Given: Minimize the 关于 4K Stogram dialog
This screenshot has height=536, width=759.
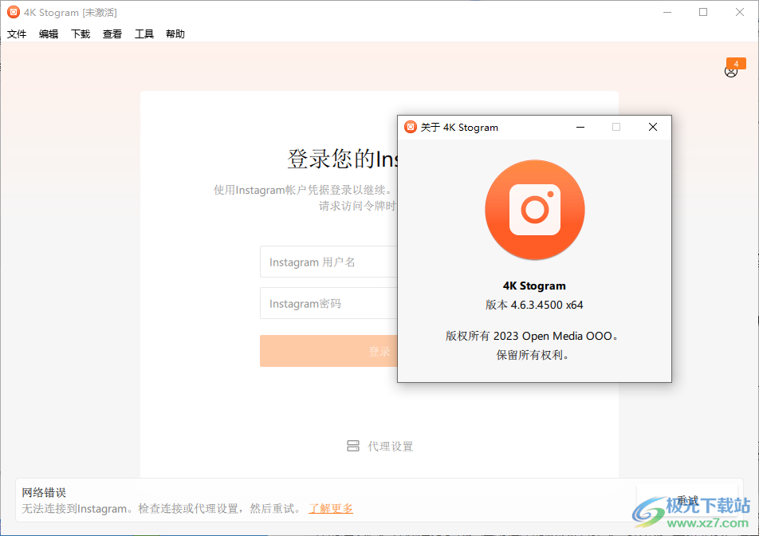Looking at the screenshot, I should [580, 127].
